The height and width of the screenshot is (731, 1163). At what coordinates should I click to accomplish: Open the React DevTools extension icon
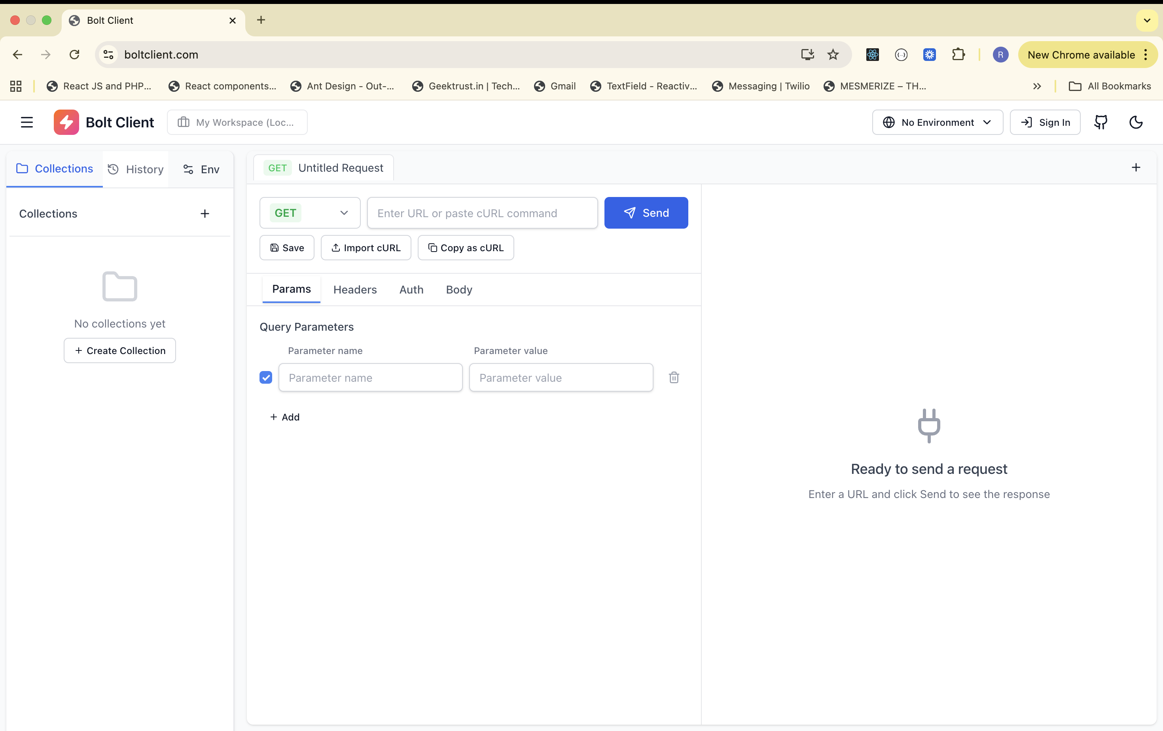click(872, 55)
